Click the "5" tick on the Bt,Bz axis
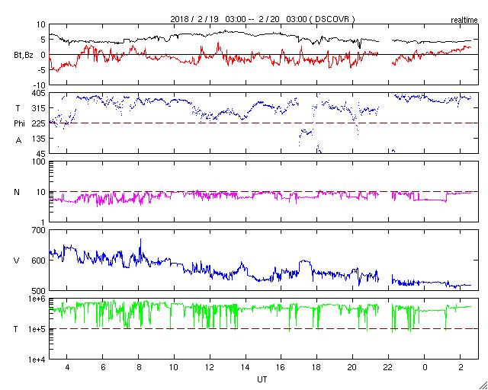 pos(43,40)
